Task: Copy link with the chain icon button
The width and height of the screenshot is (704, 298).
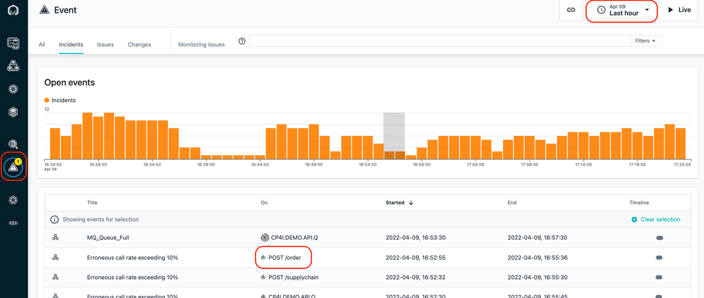Action: (x=571, y=10)
